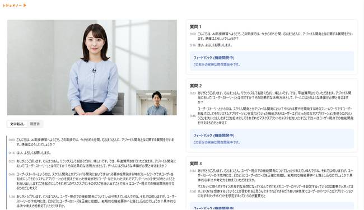Switch to the 文字起こし tab
Screen dimensions: 364x210
(x=17, y=124)
